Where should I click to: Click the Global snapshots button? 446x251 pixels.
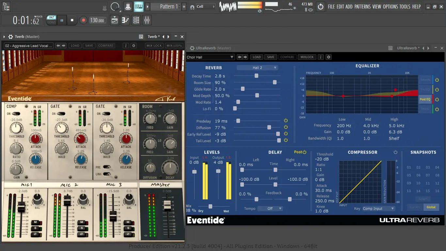(x=431, y=207)
